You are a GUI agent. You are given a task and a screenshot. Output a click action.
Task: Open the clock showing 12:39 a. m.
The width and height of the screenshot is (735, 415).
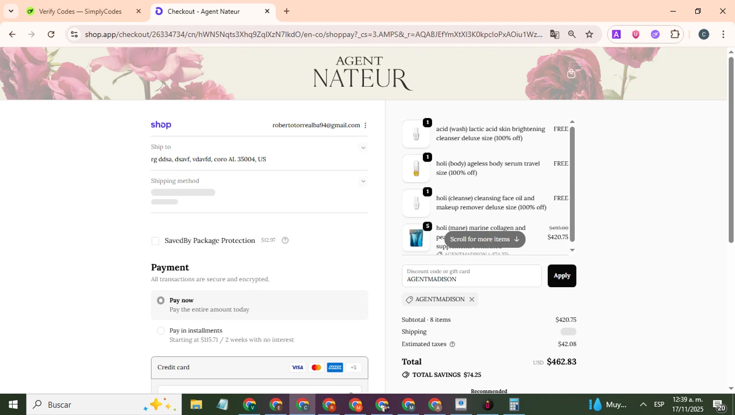[x=687, y=405]
